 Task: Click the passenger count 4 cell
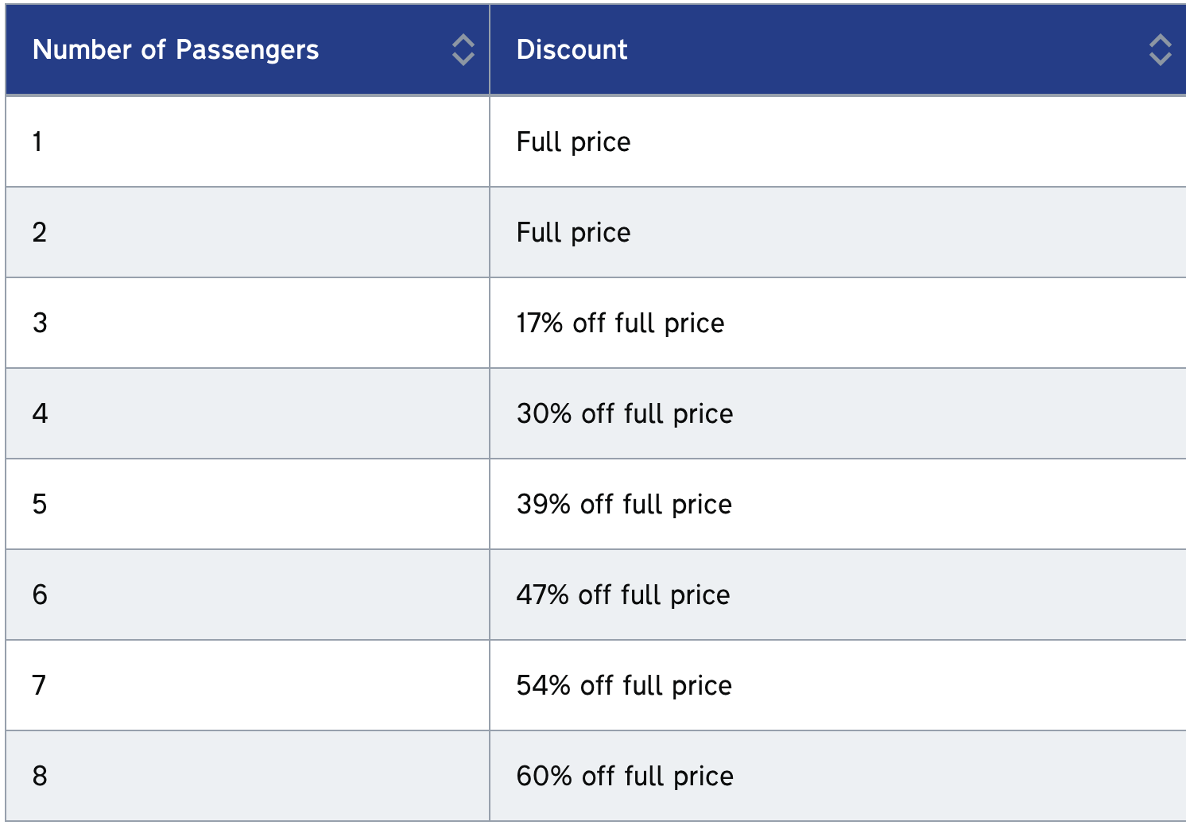click(40, 414)
